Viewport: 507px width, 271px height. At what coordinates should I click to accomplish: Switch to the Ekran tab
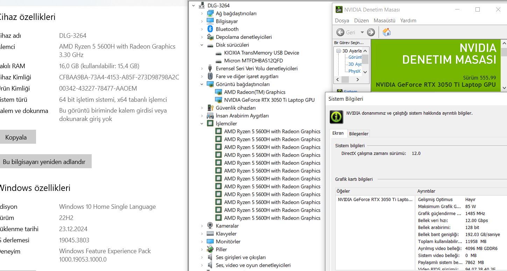[338, 133]
